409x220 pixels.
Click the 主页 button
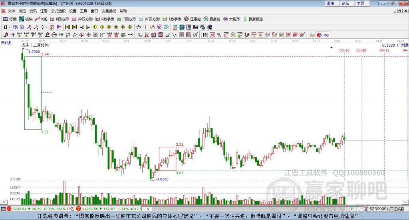coord(362,3)
